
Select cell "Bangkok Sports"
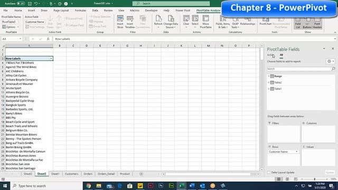coord(29,105)
